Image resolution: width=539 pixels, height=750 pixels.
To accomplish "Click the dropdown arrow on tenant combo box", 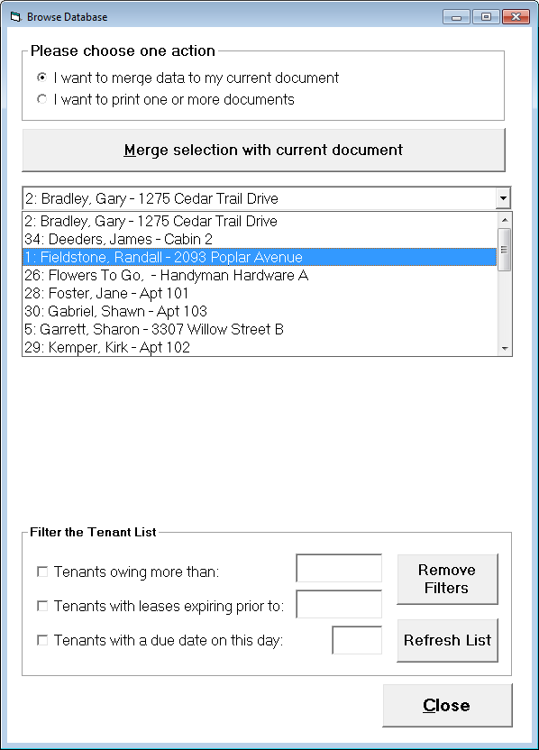I will click(504, 198).
